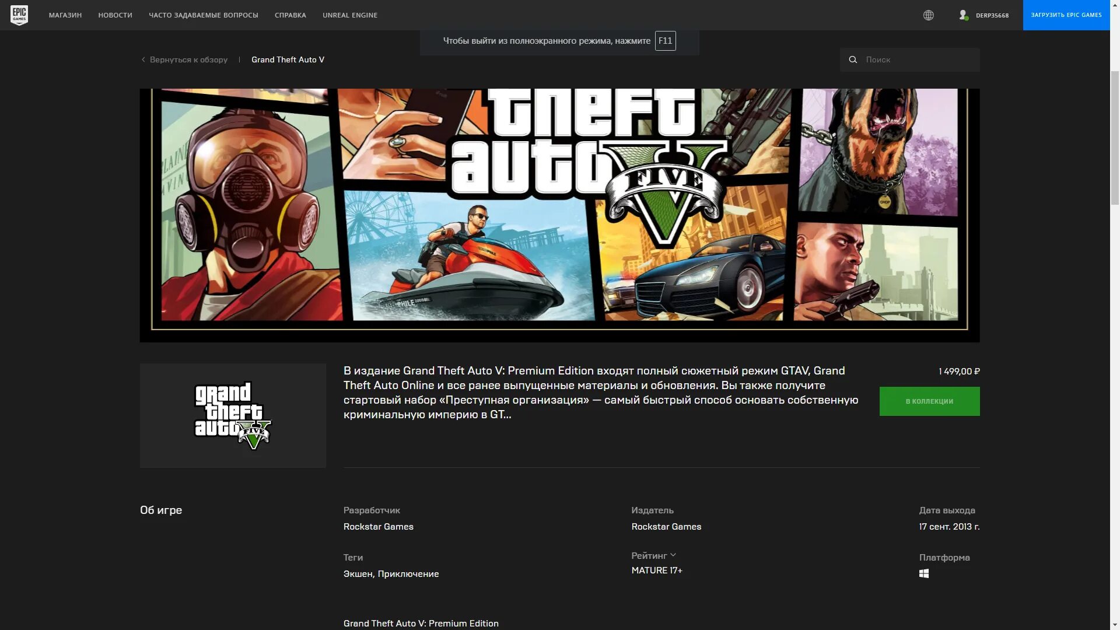1120x630 pixels.
Task: Open the МАГАЗИН store menu
Action: (65, 15)
